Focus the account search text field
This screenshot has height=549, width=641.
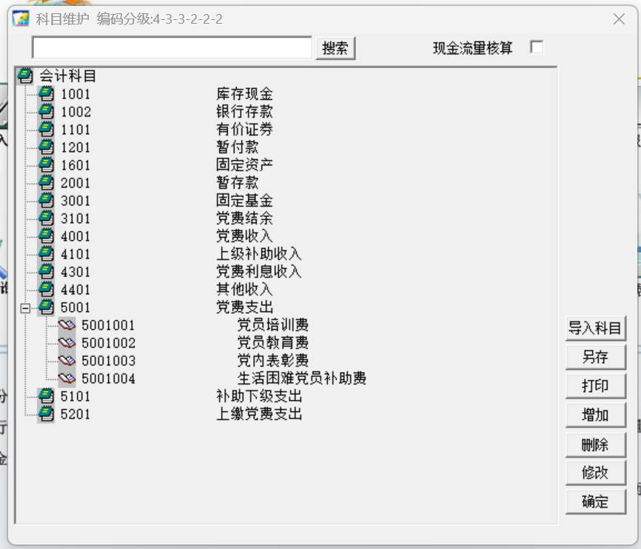coord(172,48)
